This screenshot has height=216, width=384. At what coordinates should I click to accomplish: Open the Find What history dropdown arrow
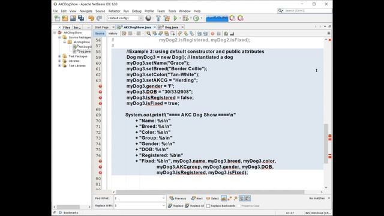pyautogui.click(x=164, y=199)
